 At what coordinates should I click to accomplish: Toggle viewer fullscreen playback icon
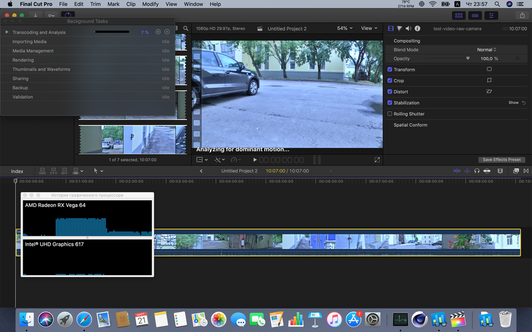coord(377,160)
